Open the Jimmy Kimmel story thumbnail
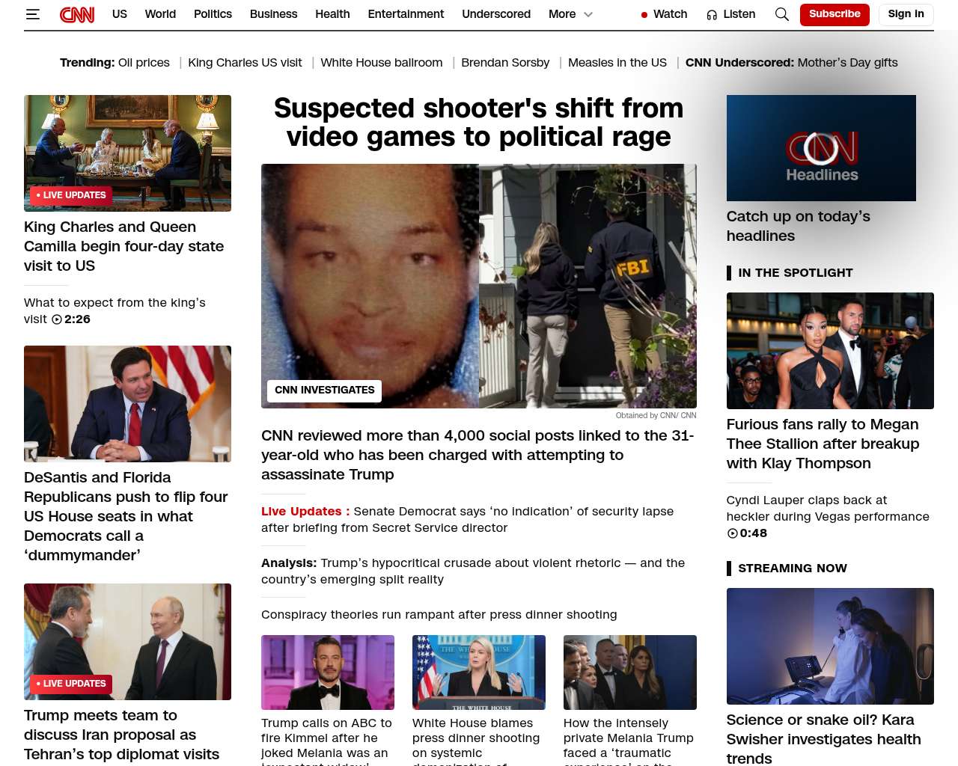This screenshot has height=766, width=958. tap(328, 672)
